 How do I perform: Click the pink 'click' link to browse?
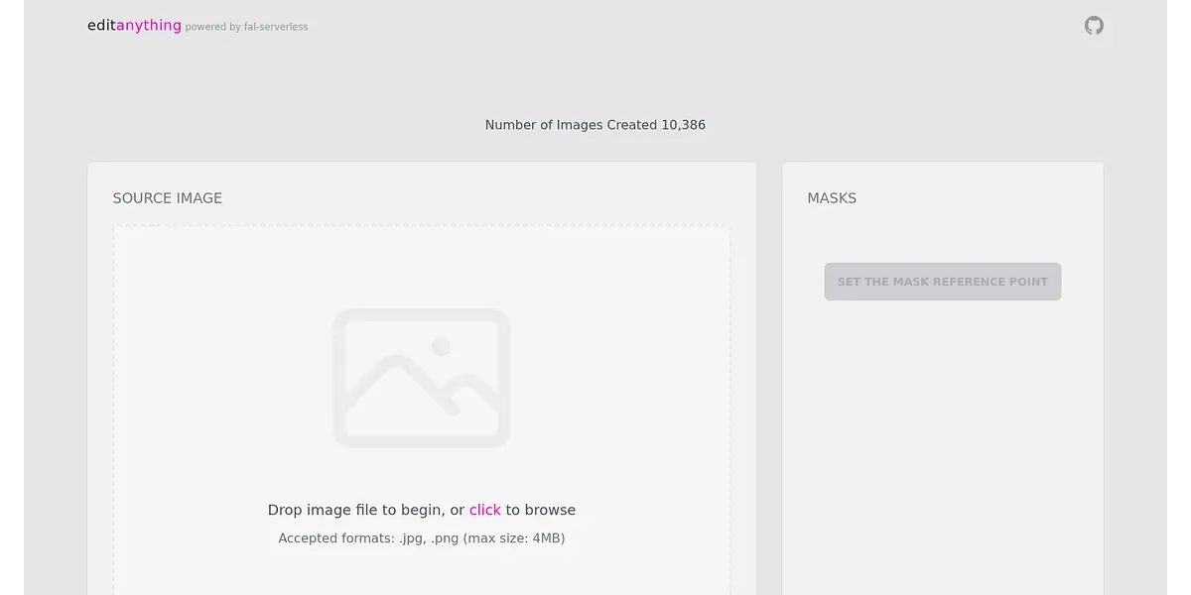tap(484, 510)
